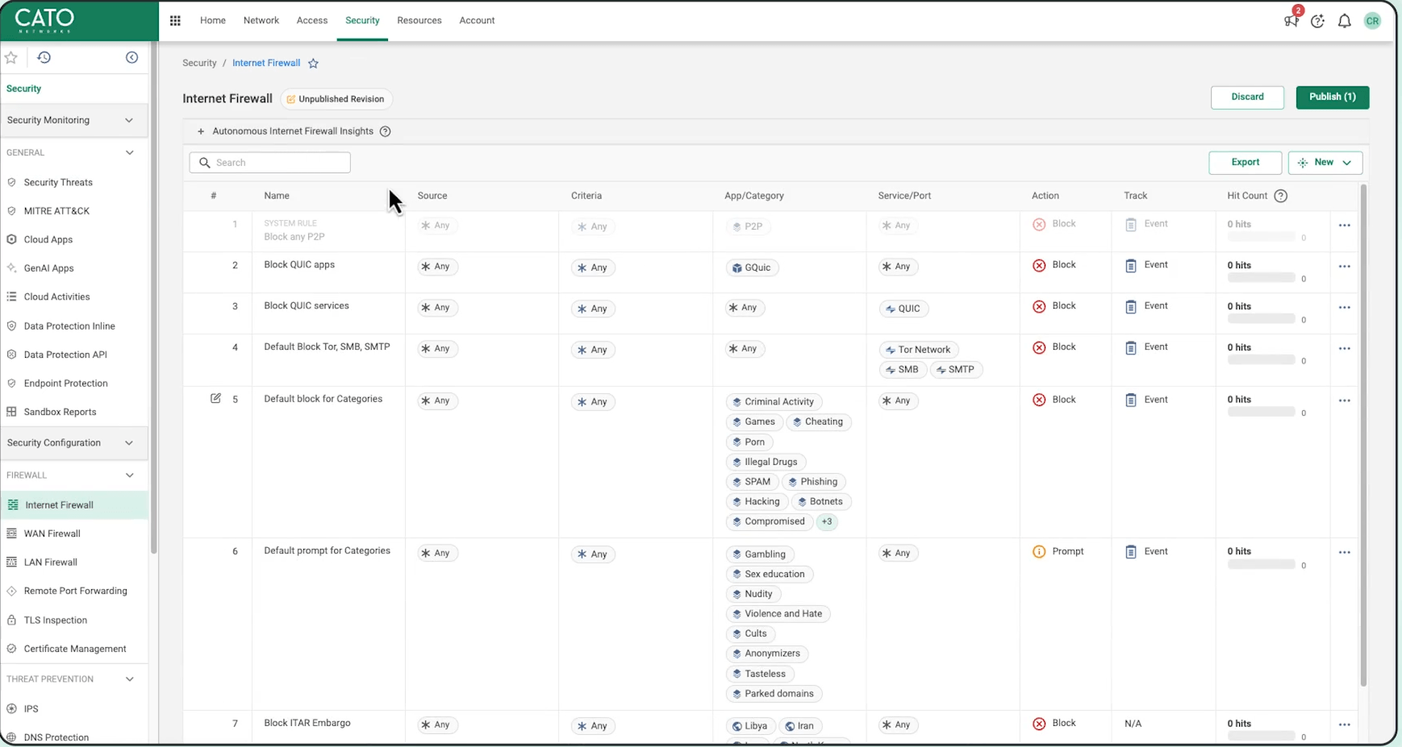Click edit icon beside rule 5
1402x747 pixels.
coord(215,399)
